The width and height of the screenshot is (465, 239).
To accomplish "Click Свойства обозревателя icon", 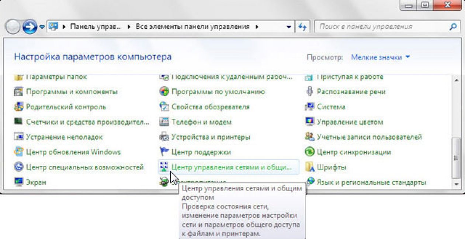I will [164, 107].
